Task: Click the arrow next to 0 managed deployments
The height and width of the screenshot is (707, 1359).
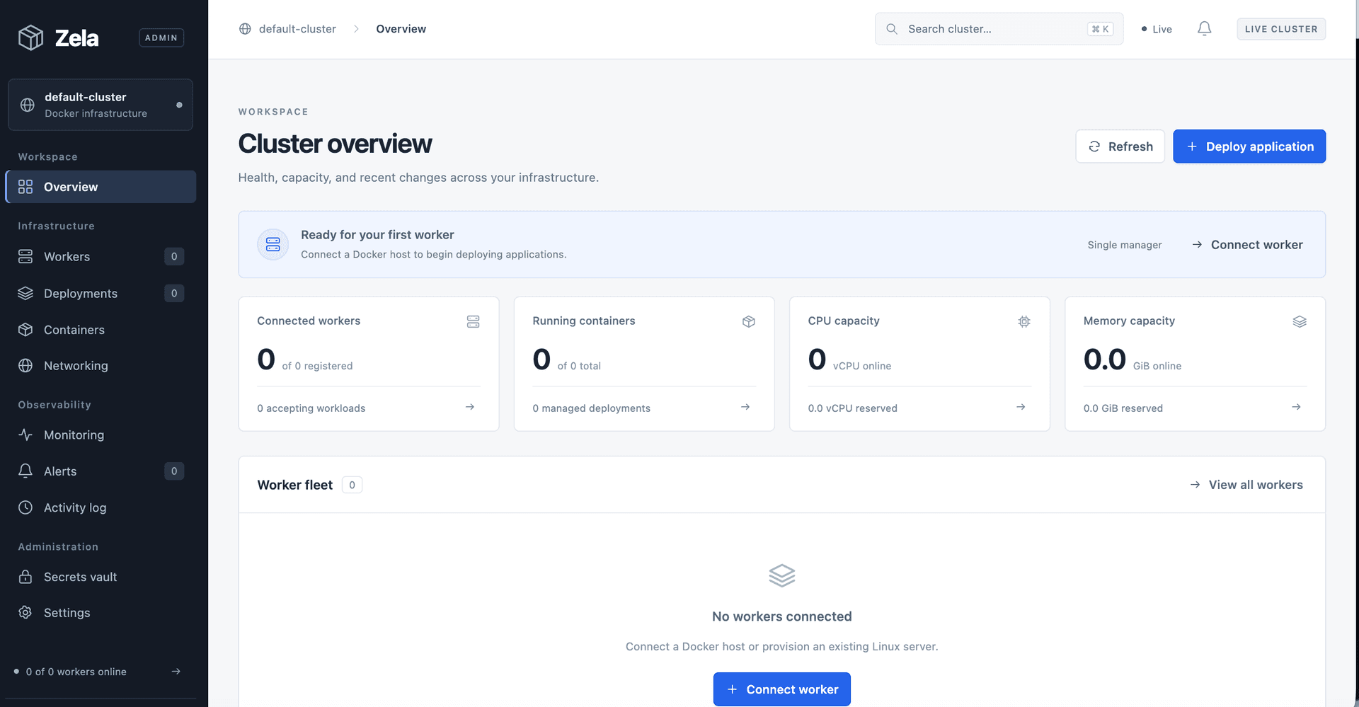Action: click(x=745, y=407)
